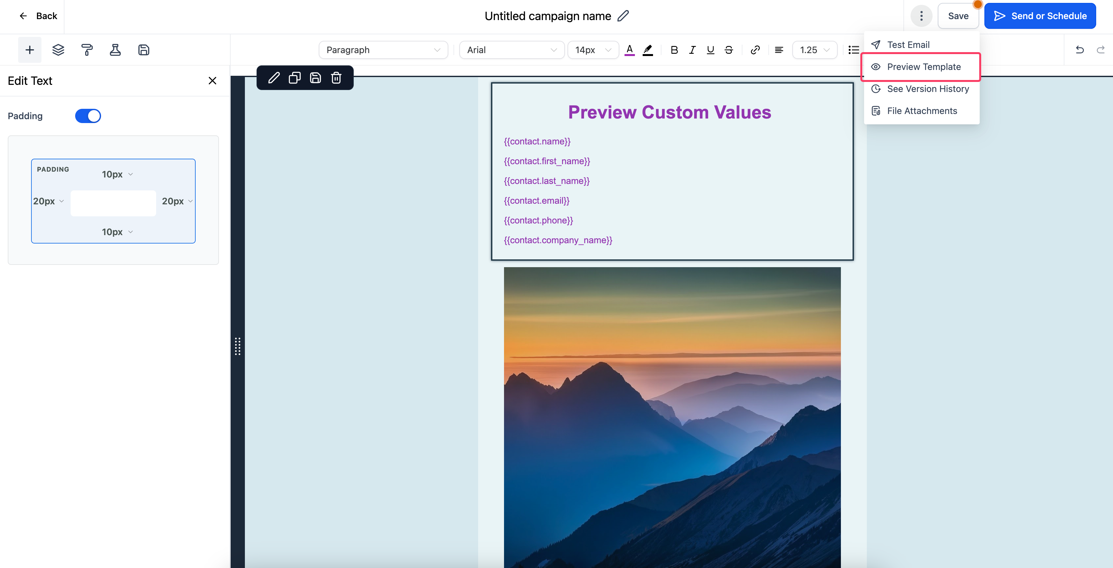The image size is (1113, 568).
Task: Click the Send or Schedule button
Action: (1040, 15)
